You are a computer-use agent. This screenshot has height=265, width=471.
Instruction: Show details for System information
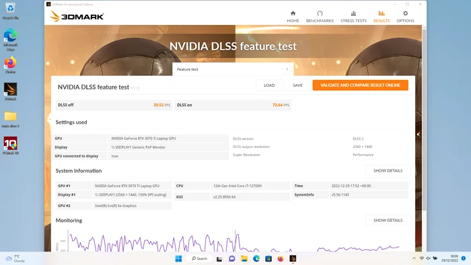pos(388,170)
